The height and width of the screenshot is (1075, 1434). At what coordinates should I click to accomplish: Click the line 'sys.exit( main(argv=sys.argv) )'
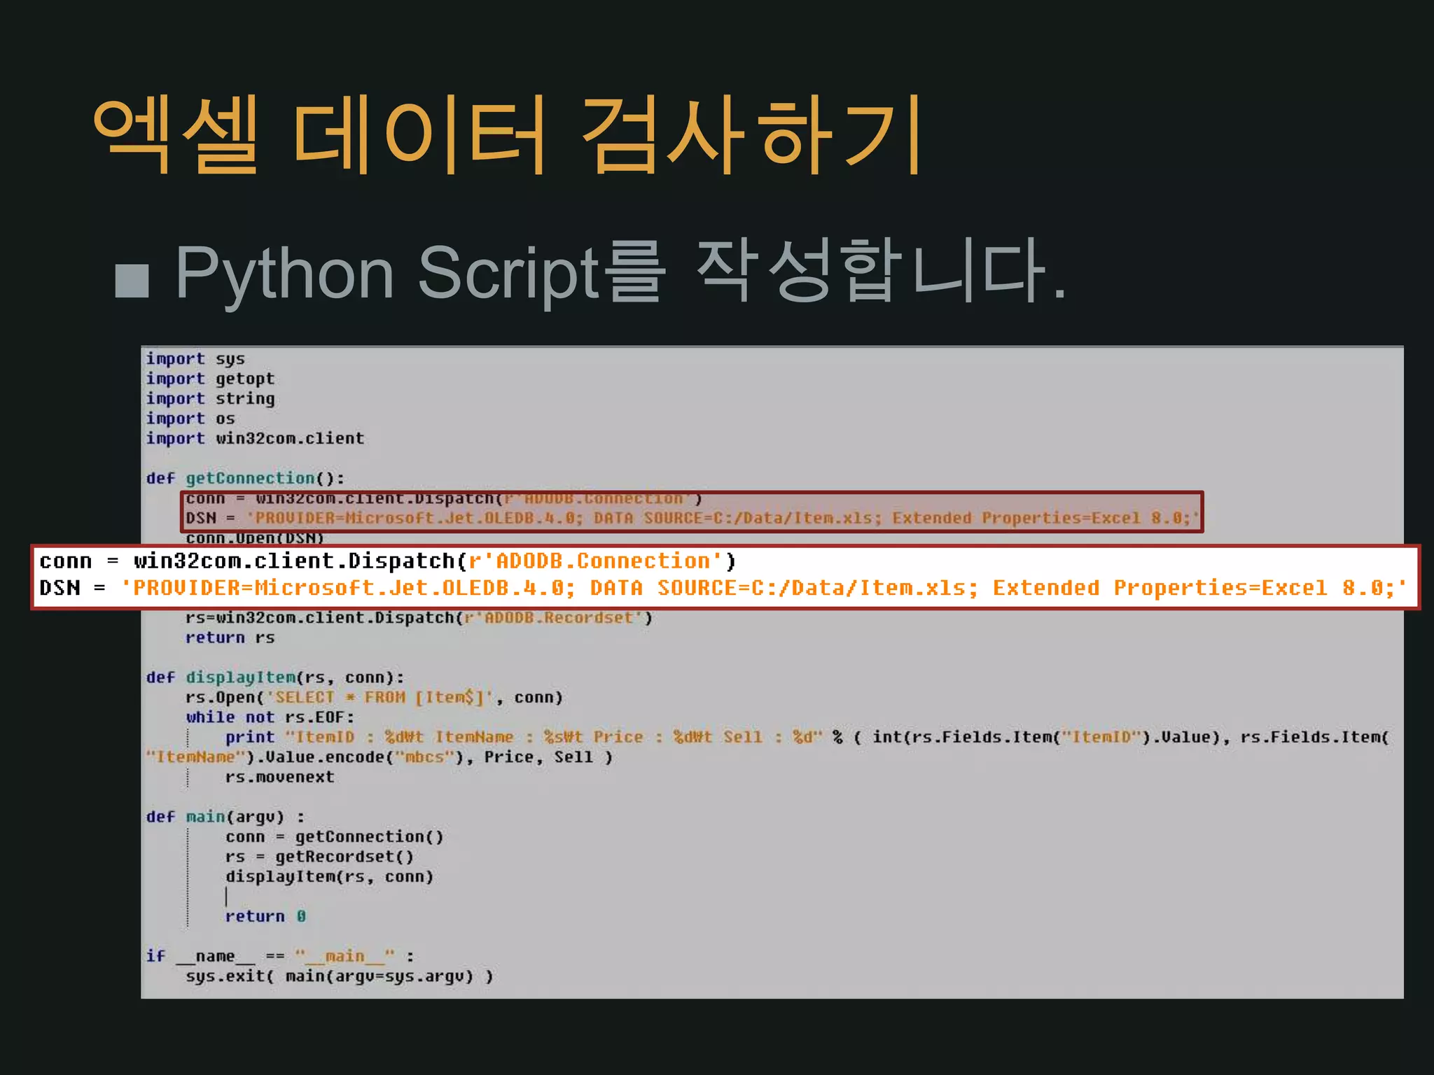pyautogui.click(x=339, y=976)
